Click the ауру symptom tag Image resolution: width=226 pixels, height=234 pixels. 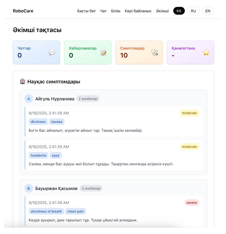click(x=55, y=155)
